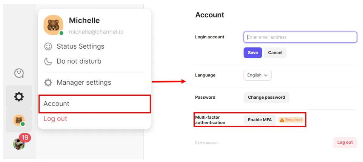Open the settings gear in sidebar

[19, 97]
